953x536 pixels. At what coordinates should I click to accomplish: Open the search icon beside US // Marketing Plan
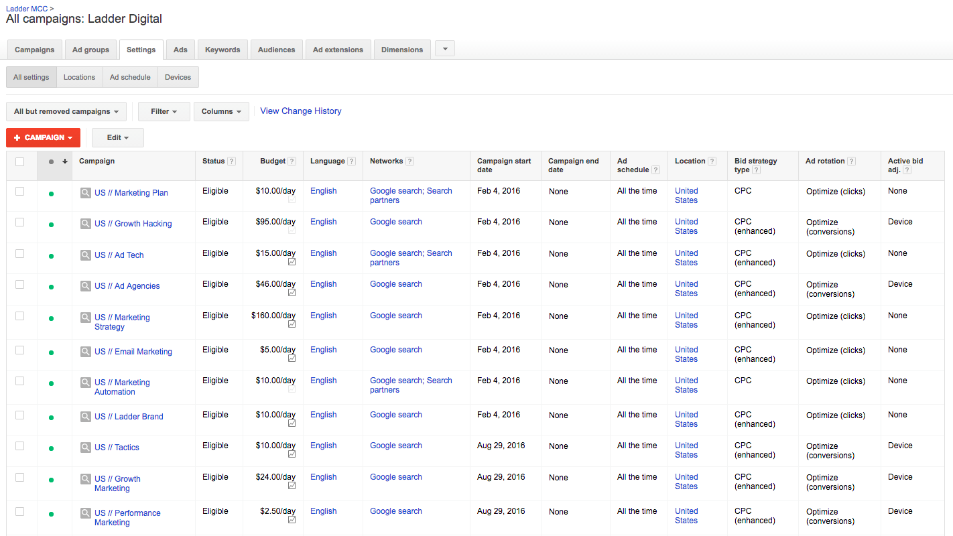[85, 192]
